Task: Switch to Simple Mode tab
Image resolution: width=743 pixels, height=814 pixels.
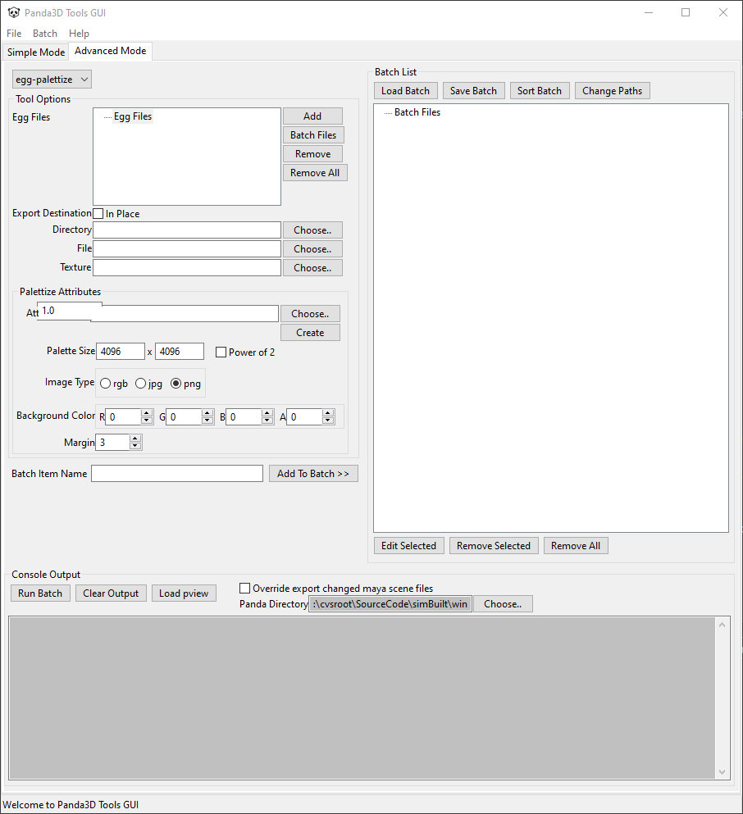Action: pyautogui.click(x=36, y=52)
